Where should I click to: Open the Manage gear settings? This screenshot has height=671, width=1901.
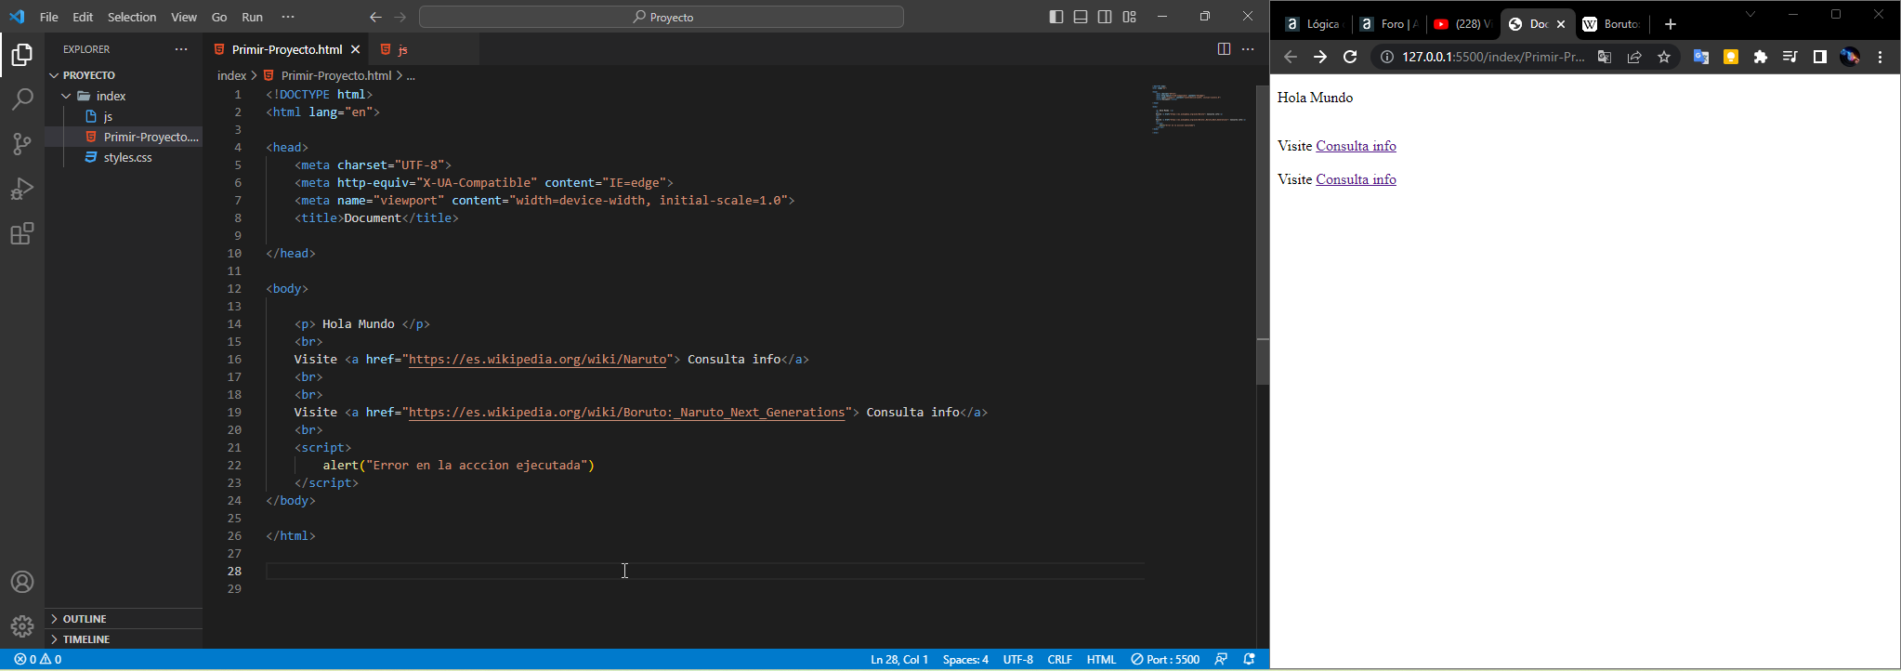[x=22, y=626]
